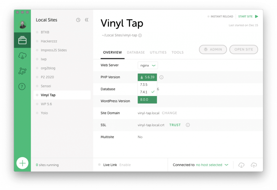Reveal site folder arrow next to path
Screen dimensions: 277x190
point(140,35)
